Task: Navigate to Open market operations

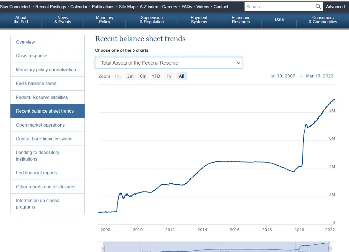Action: (x=40, y=125)
